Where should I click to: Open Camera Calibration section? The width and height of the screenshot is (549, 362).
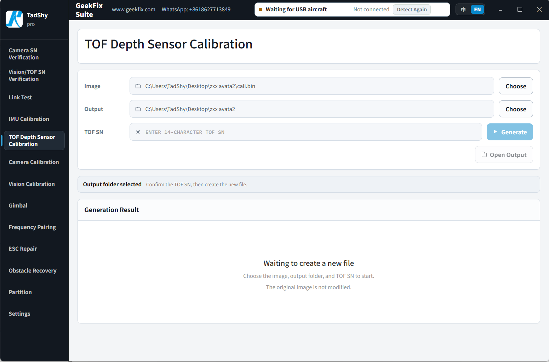34,162
